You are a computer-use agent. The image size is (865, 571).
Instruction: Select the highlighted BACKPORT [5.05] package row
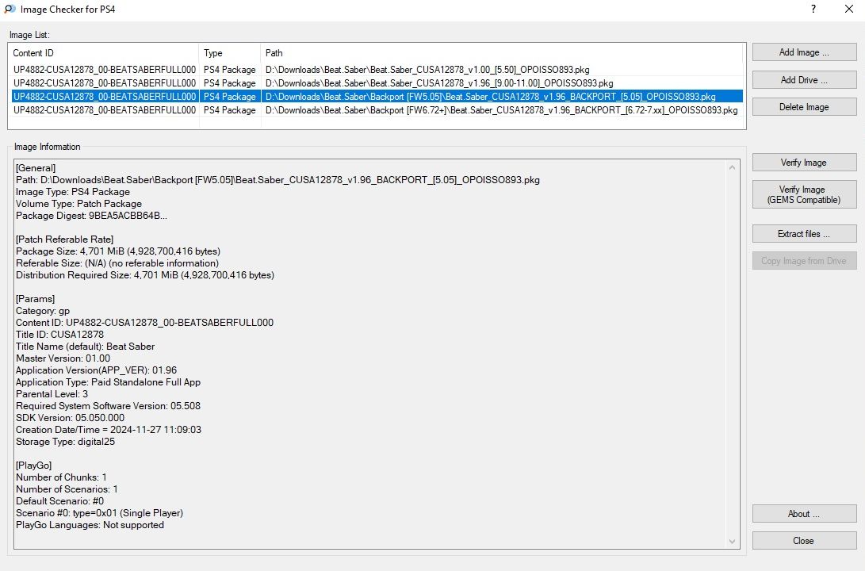pos(490,97)
